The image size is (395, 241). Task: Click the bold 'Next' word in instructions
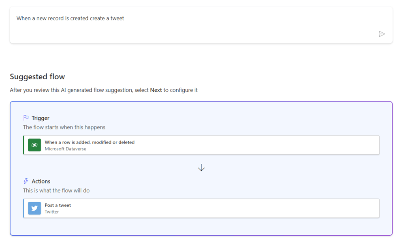156,90
